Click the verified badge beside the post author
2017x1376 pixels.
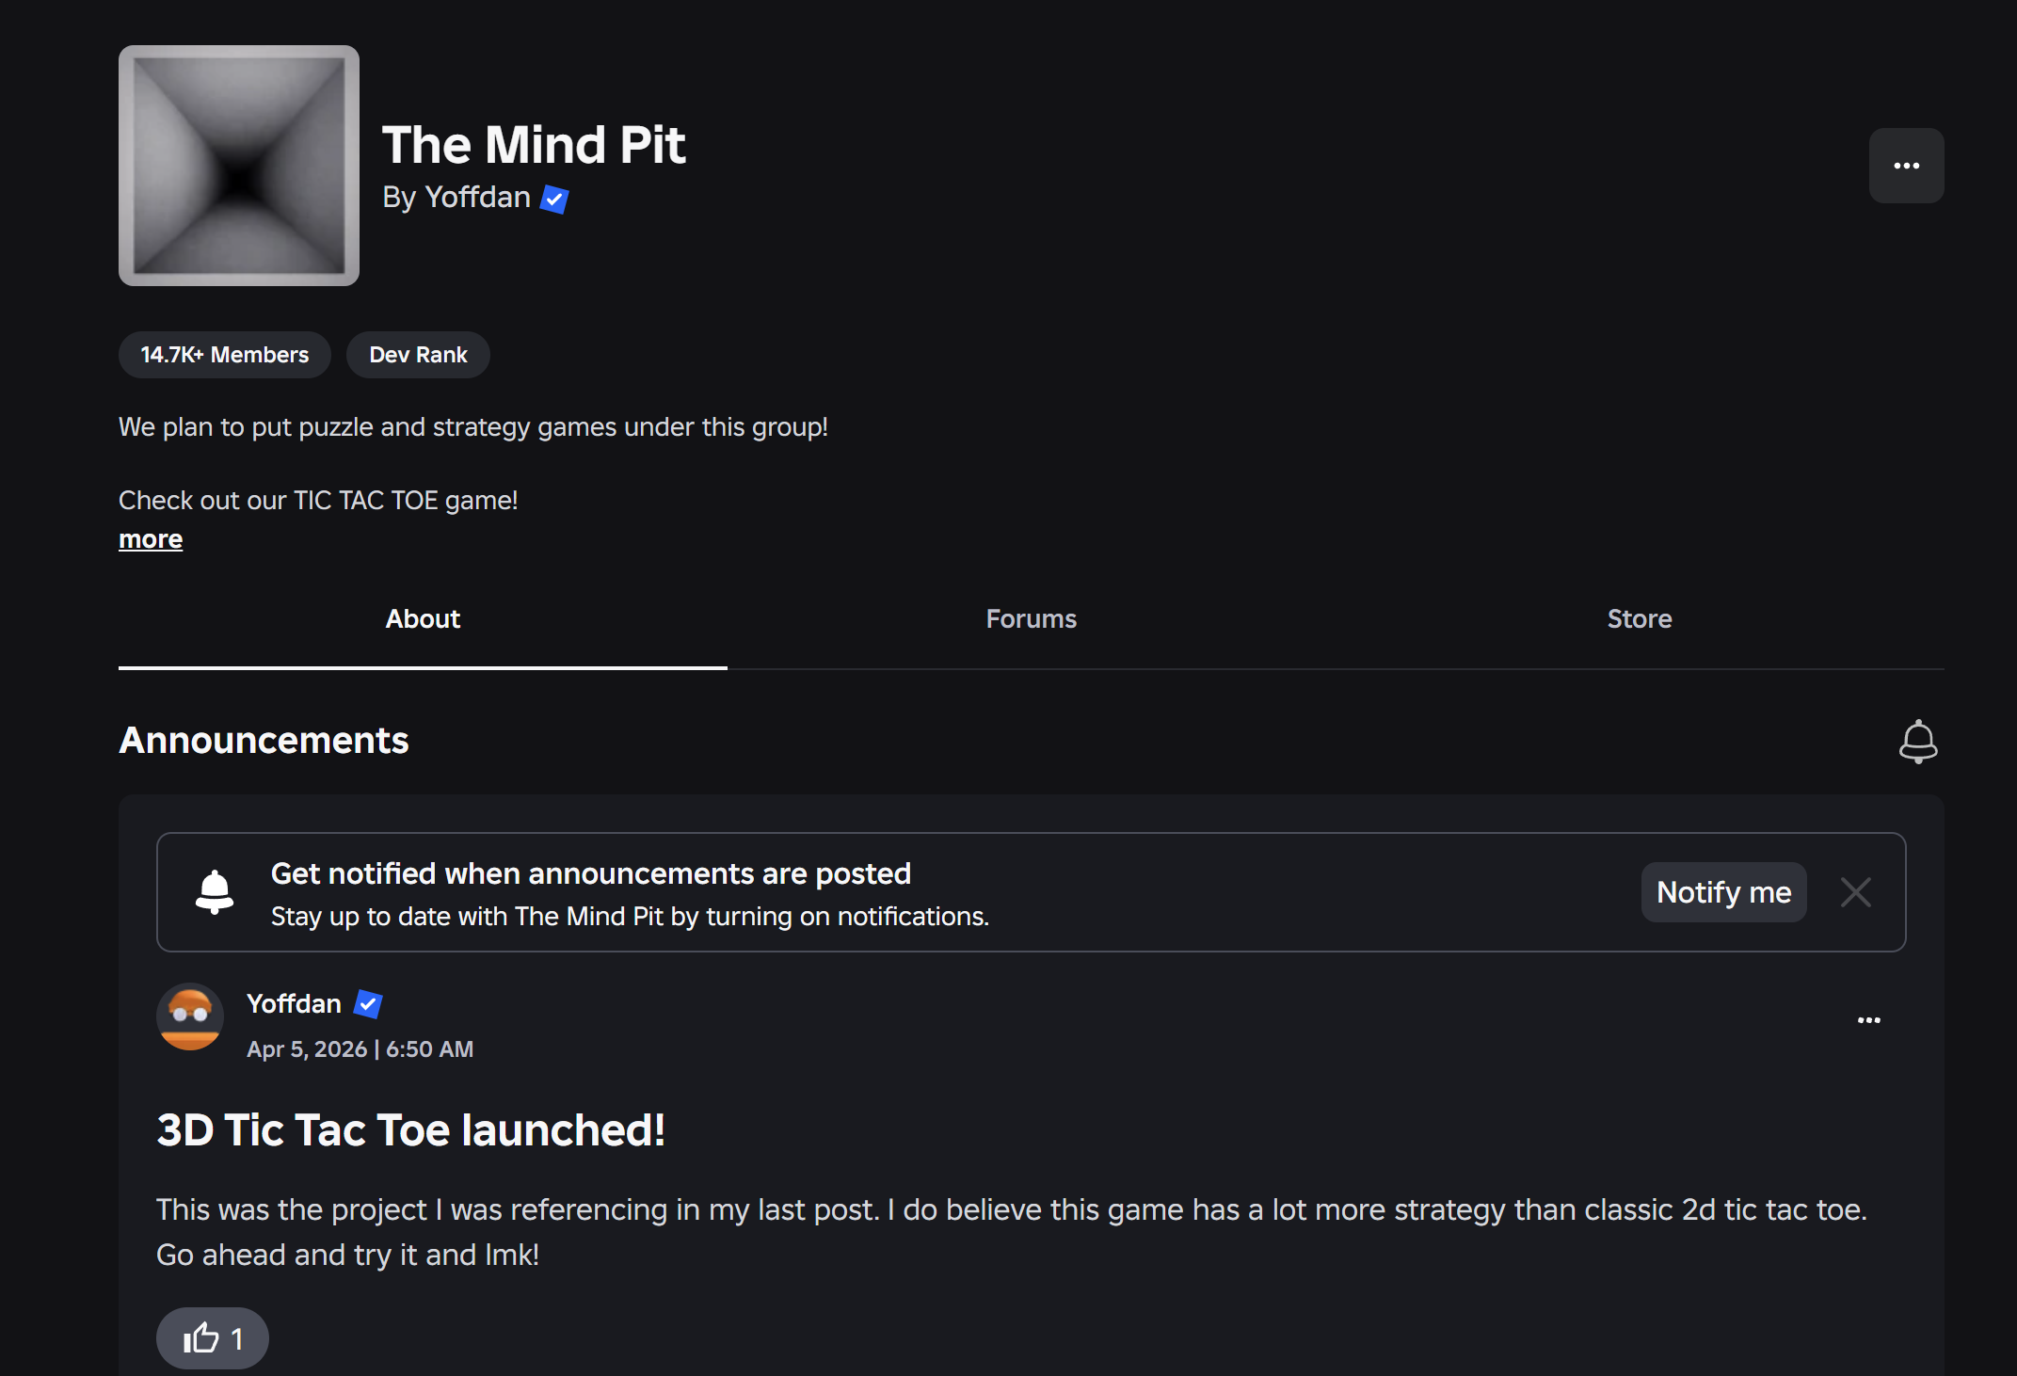click(368, 1003)
